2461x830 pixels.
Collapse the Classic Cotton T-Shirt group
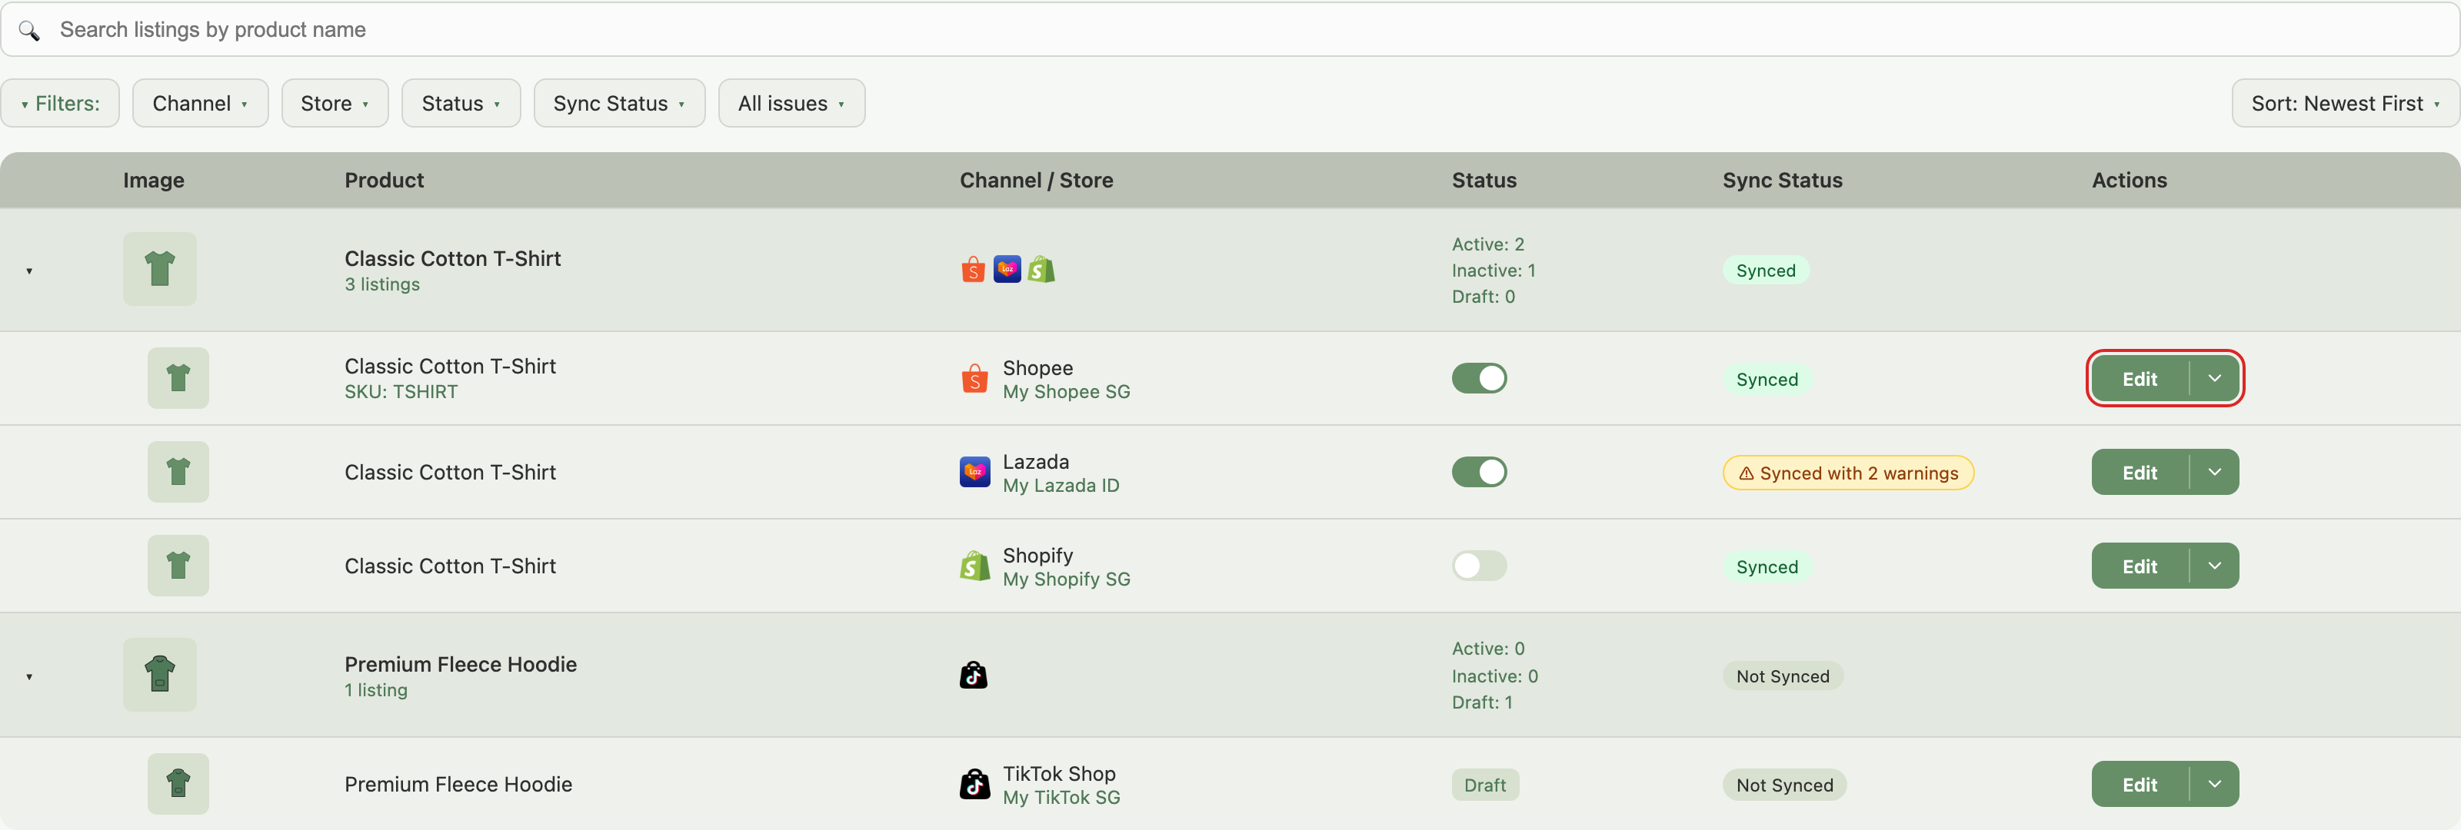[30, 271]
